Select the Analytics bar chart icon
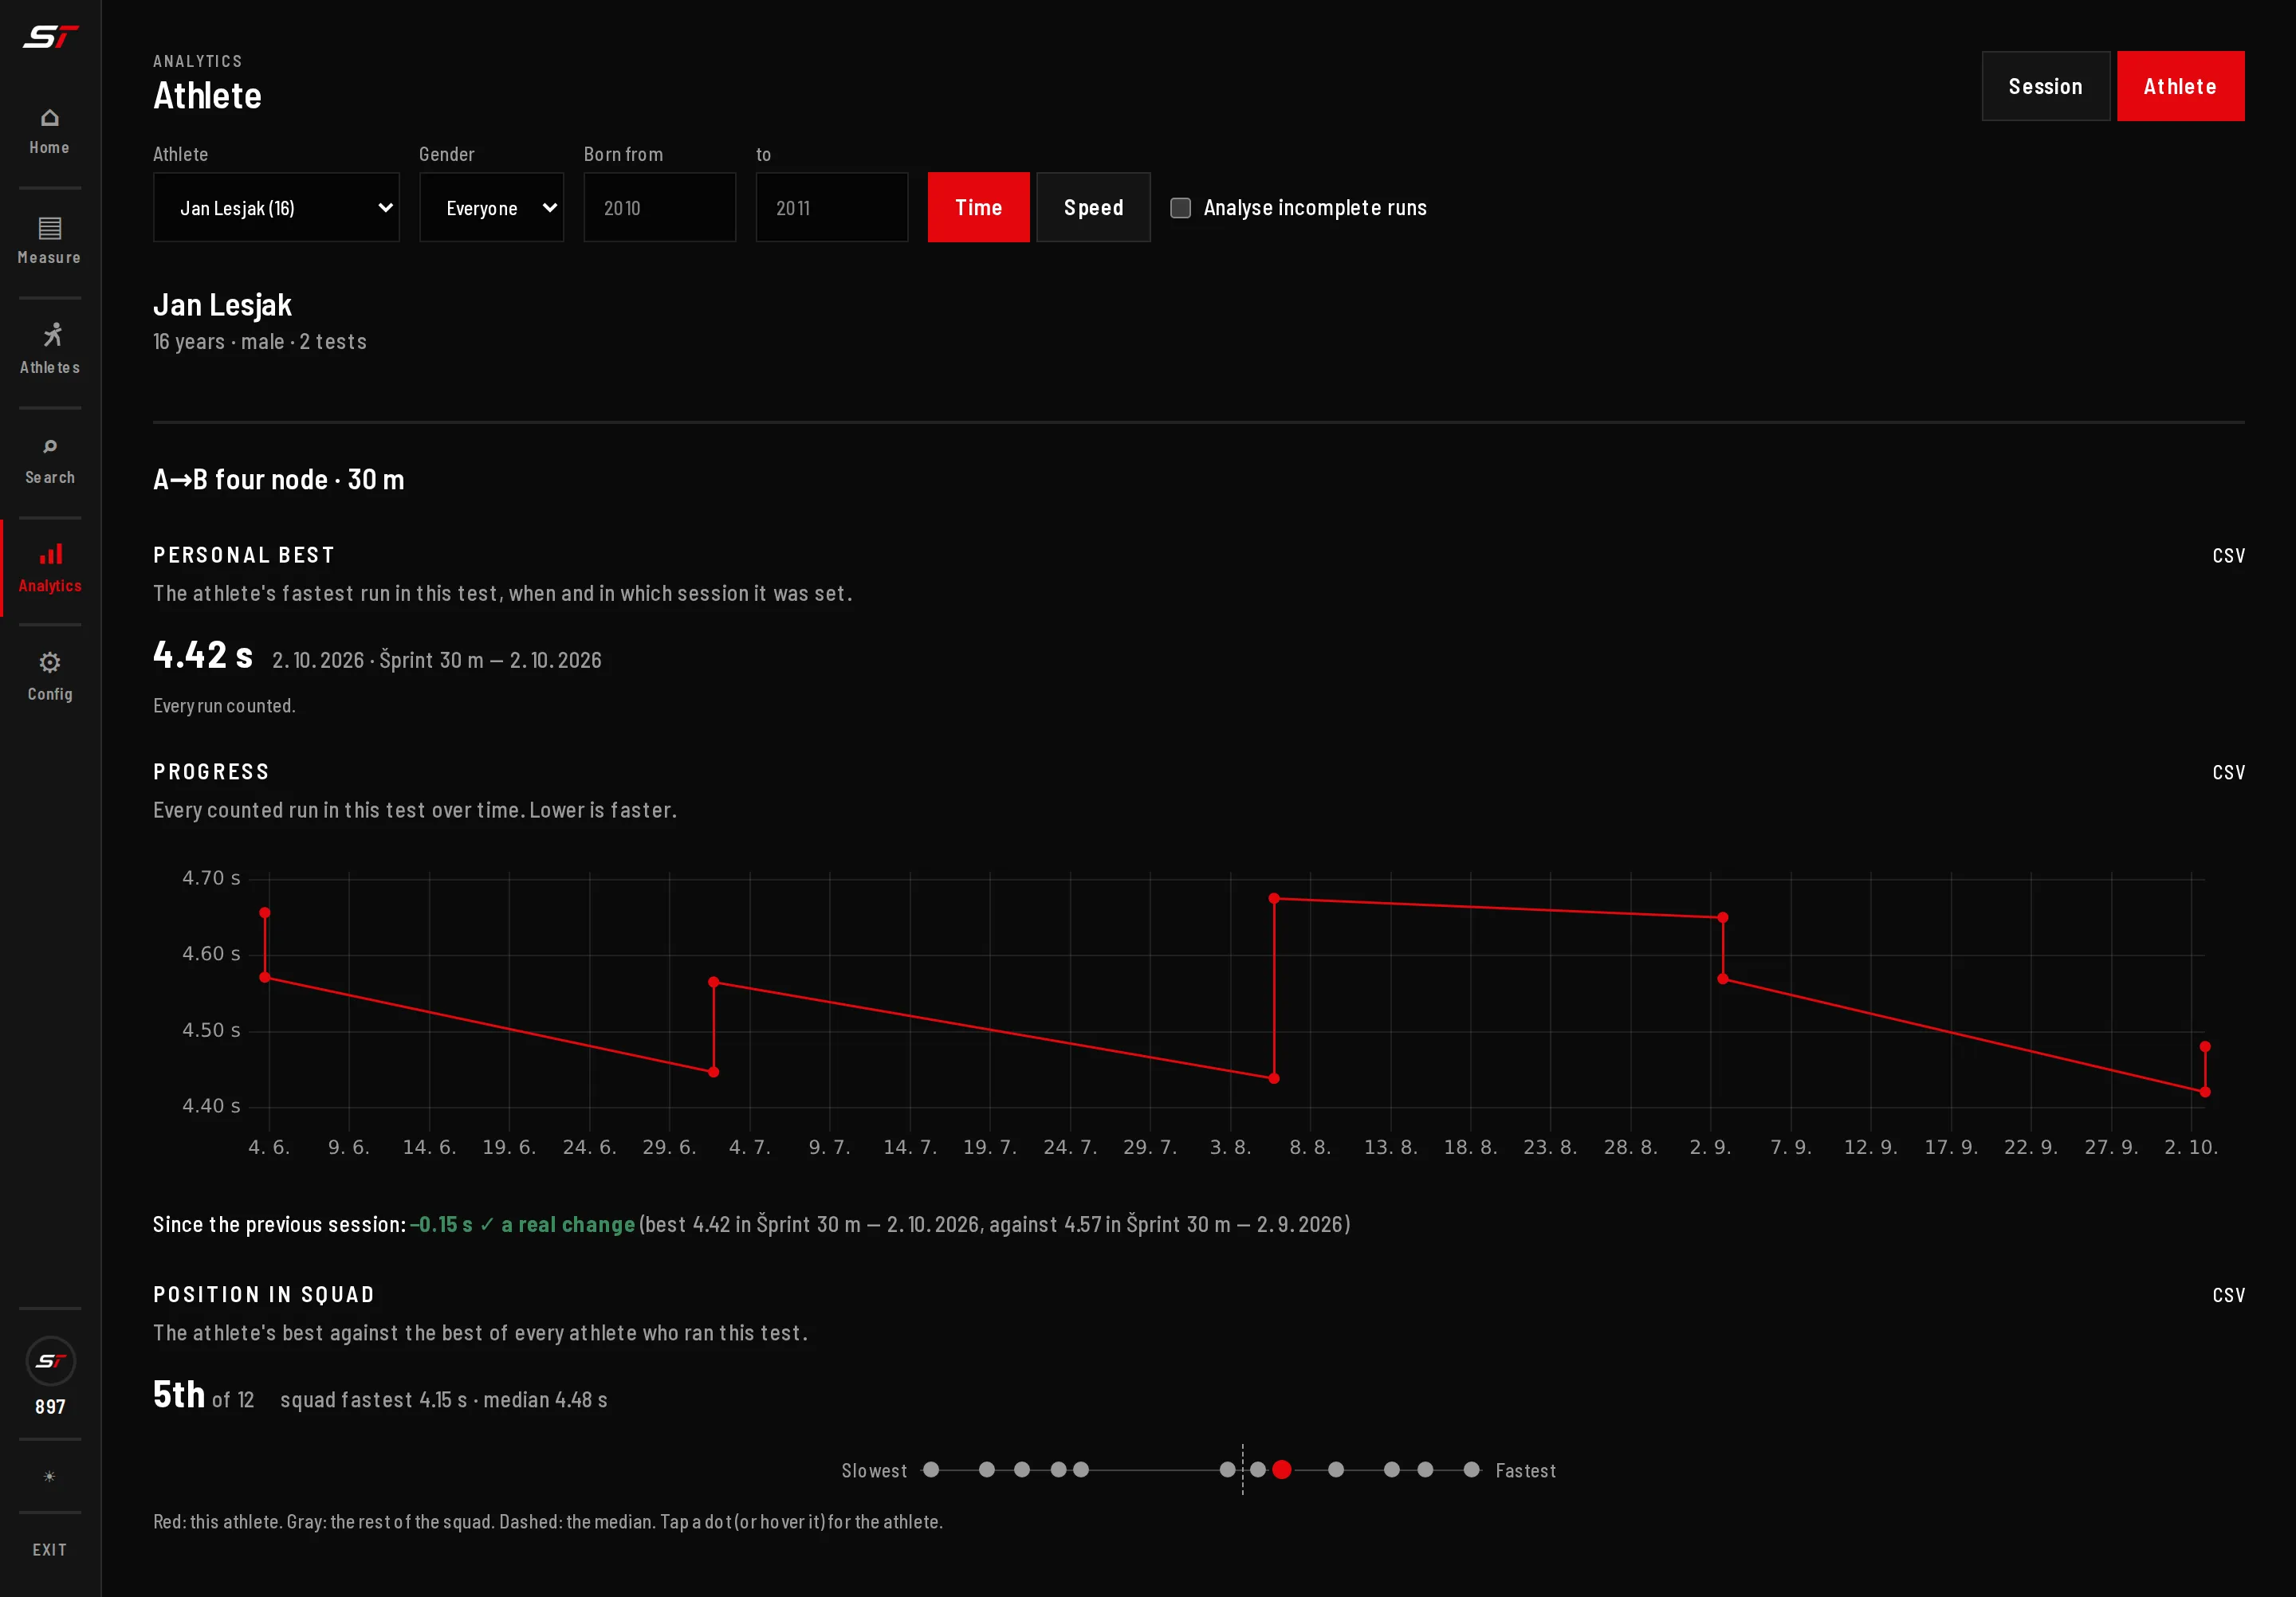The height and width of the screenshot is (1597, 2296). pos(50,555)
